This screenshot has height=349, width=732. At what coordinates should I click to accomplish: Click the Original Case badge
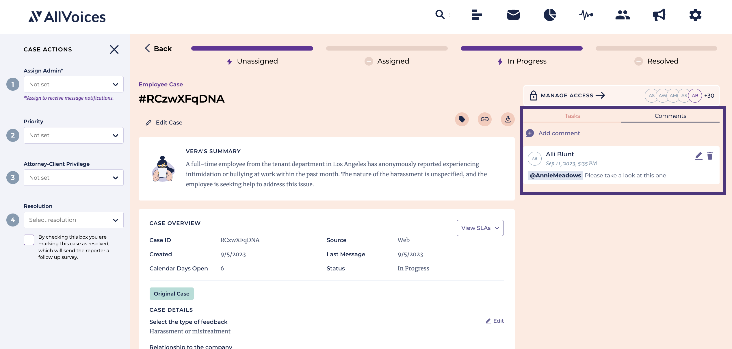point(172,294)
